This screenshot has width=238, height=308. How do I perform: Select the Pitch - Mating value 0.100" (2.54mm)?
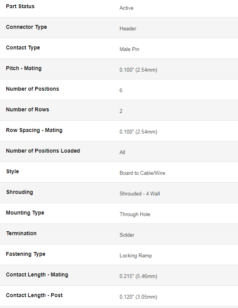tap(138, 70)
